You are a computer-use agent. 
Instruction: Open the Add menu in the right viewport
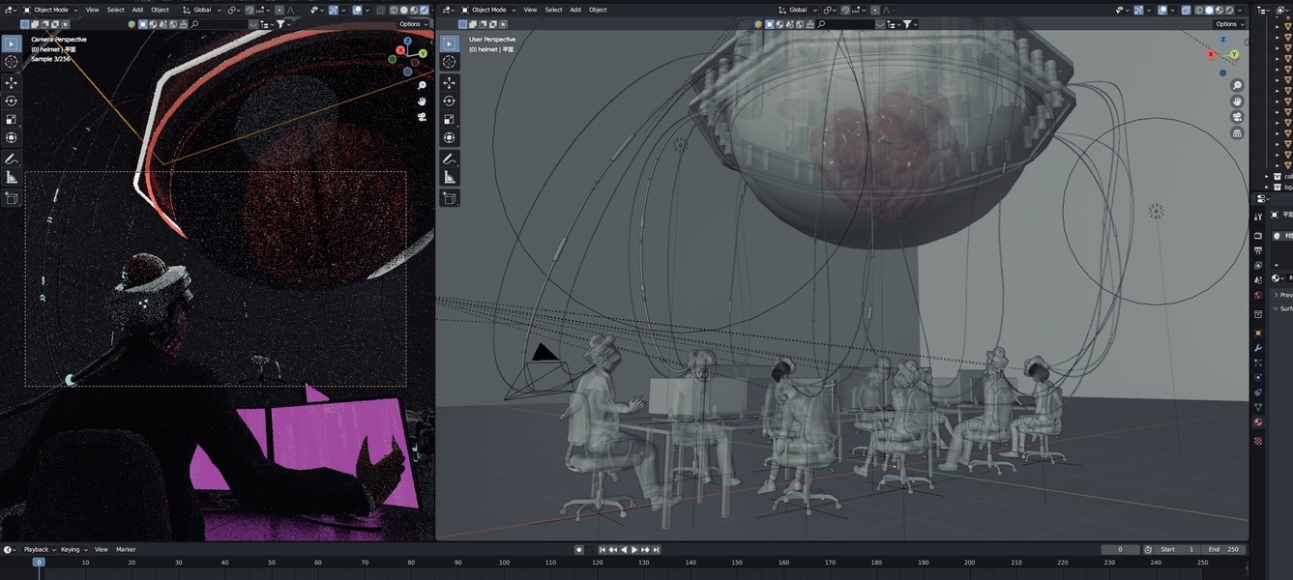pyautogui.click(x=575, y=10)
